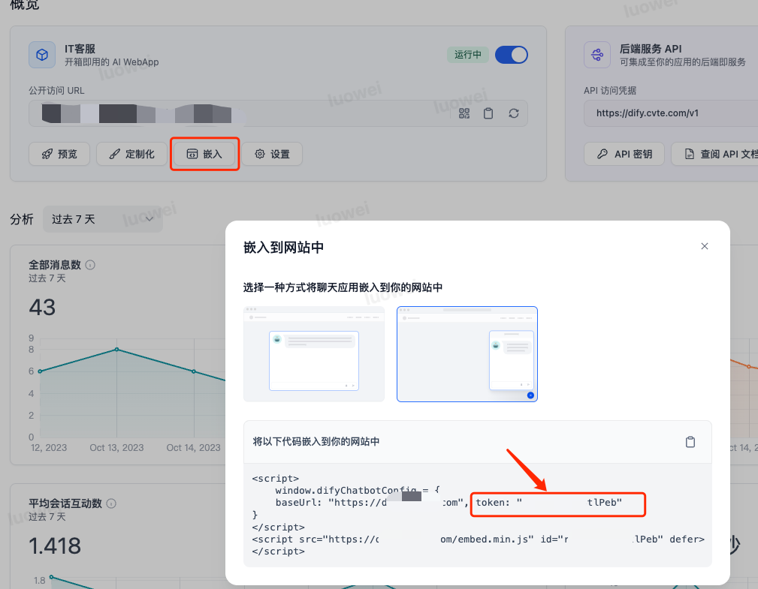Click the API endpoint URL field
The height and width of the screenshot is (589, 758).
[x=669, y=113]
